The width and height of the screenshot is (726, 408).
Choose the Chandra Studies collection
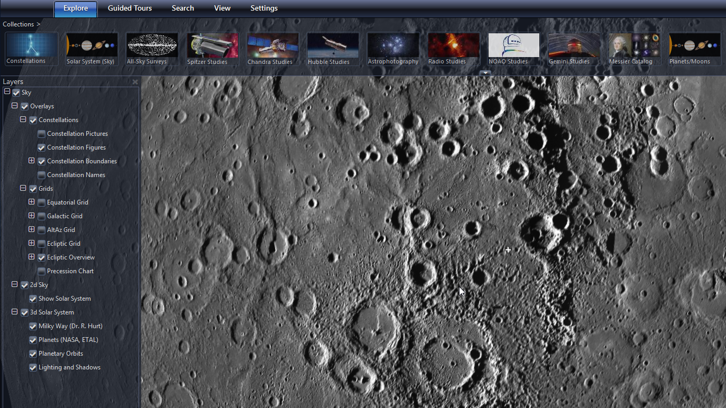[273, 49]
